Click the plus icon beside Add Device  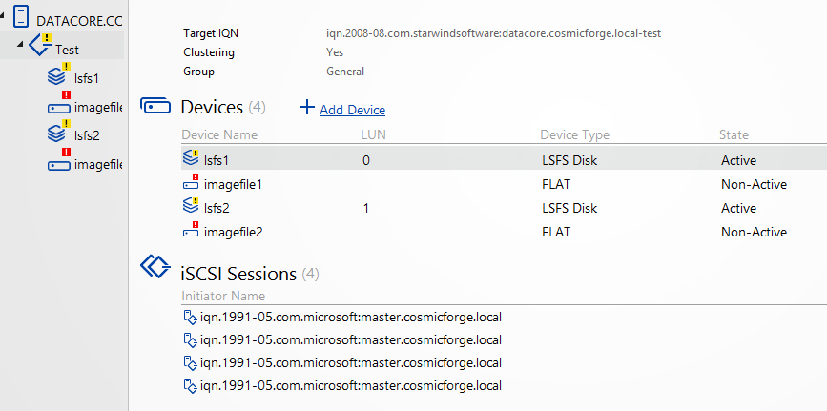point(306,108)
